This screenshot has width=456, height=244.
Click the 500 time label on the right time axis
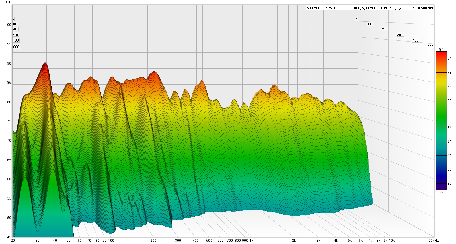[430, 47]
